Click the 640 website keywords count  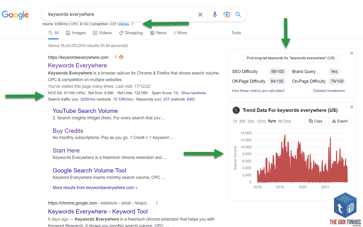pos(190,99)
